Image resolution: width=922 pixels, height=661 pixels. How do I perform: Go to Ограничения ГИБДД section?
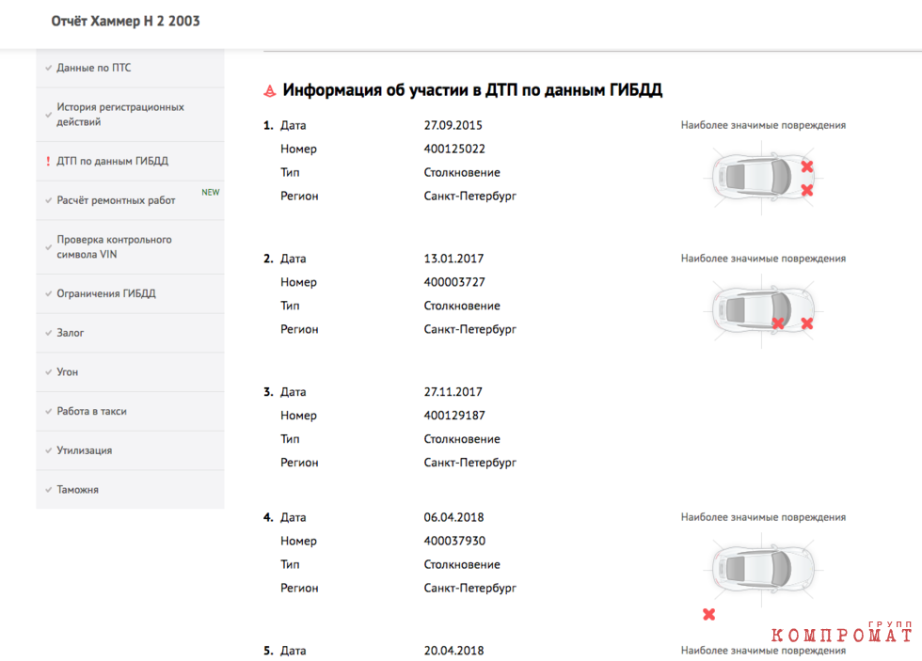pos(130,293)
